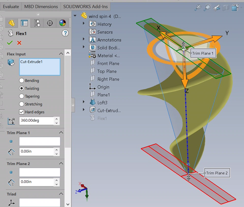Click PropertyManager scrollbar down arrow
The width and height of the screenshot is (244, 207).
point(68,204)
